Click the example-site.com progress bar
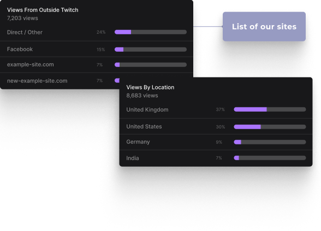321x231 pixels. pyautogui.click(x=151, y=65)
